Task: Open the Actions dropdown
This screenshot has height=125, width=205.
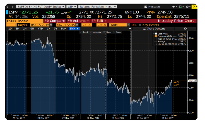Action: [x=78, y=21]
